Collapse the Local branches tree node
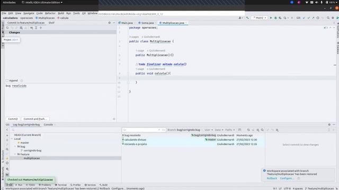Viewport: 339px width, 190px height. (12, 139)
